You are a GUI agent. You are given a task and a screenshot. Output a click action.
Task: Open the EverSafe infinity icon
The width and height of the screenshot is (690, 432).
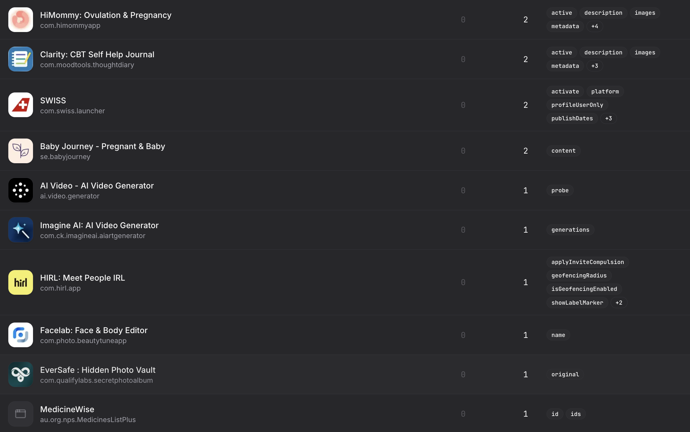point(21,374)
